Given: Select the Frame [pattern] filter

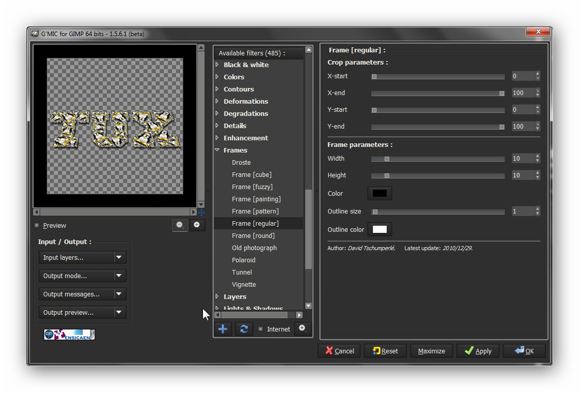Looking at the screenshot, I should [x=255, y=211].
